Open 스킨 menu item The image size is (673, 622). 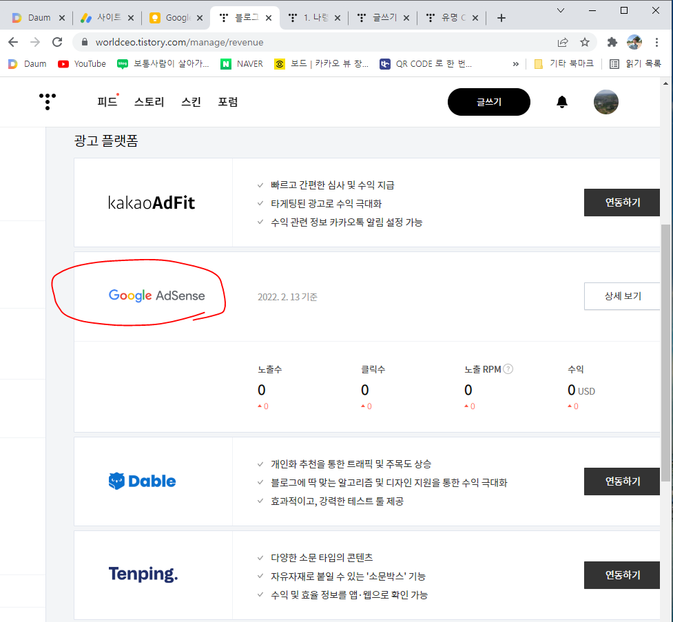[x=191, y=102]
